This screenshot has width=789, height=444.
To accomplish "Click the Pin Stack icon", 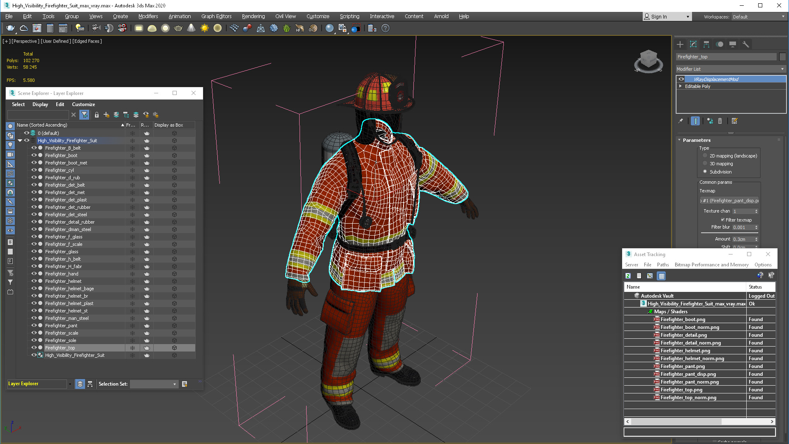I will [x=681, y=121].
